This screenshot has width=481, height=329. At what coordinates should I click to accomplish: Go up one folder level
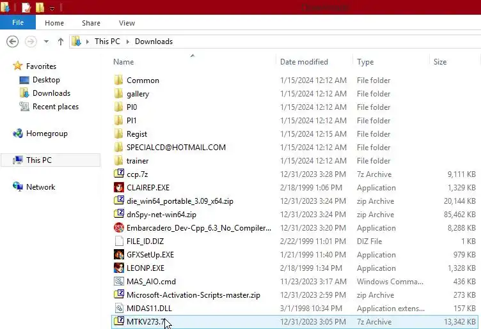(61, 42)
